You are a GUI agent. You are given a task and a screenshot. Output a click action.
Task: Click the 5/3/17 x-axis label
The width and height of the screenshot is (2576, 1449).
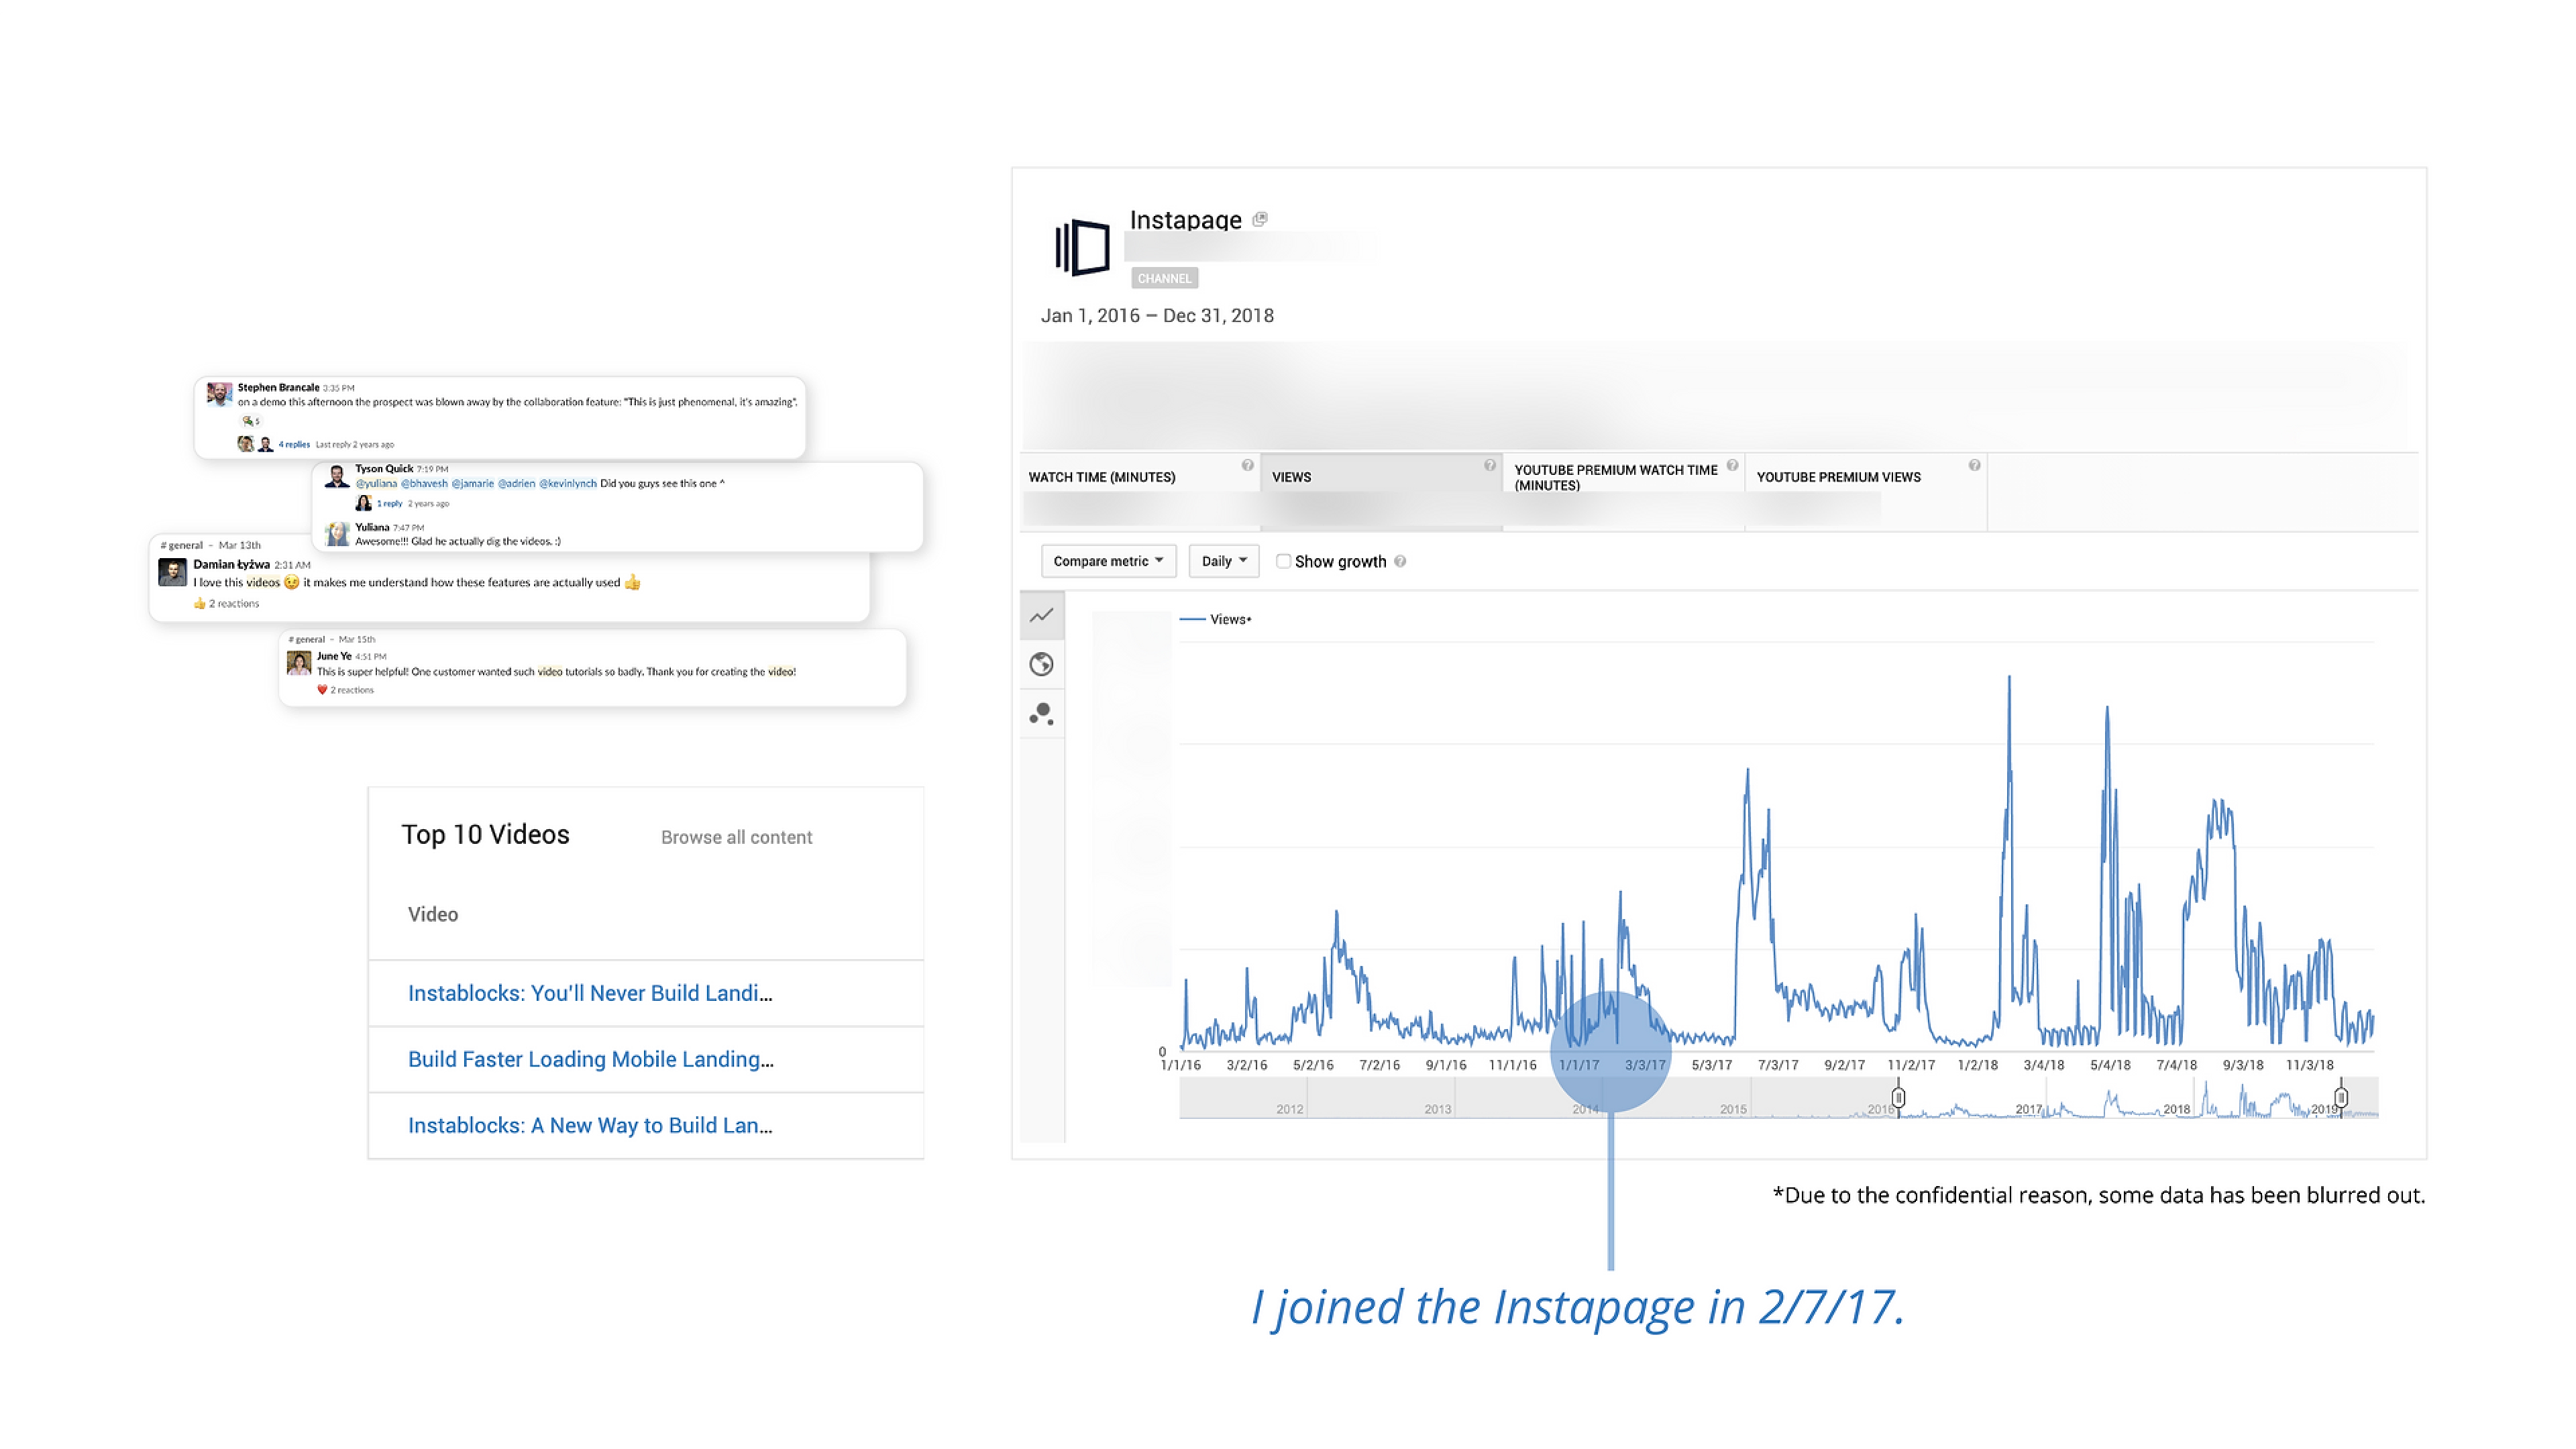click(x=1711, y=1065)
